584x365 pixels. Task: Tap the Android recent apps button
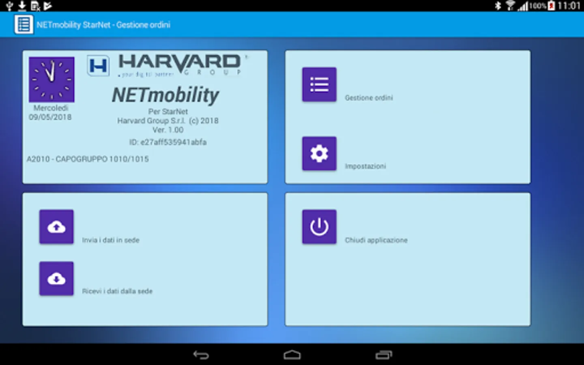click(x=384, y=355)
